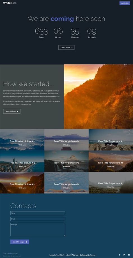Select the active gallery slide indicator dot
The height and width of the screenshot is (258, 133).
(x=65, y=191)
